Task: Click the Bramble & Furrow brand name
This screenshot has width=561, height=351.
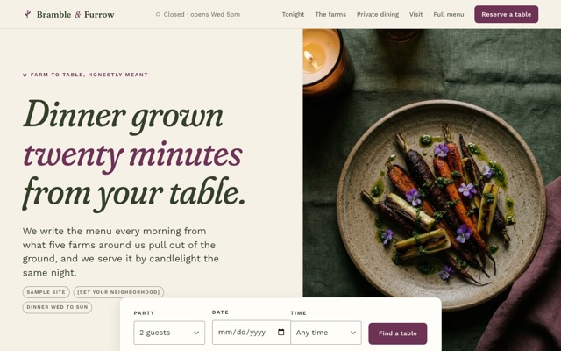Action: pyautogui.click(x=75, y=14)
